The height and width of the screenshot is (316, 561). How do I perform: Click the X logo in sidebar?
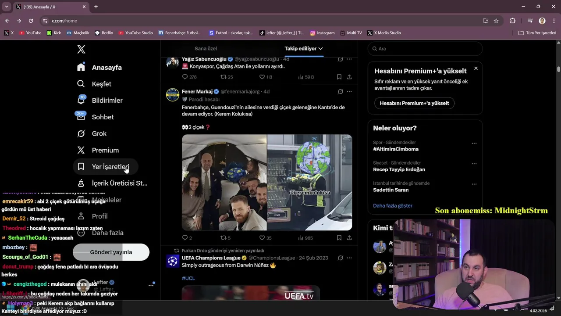[81, 49]
